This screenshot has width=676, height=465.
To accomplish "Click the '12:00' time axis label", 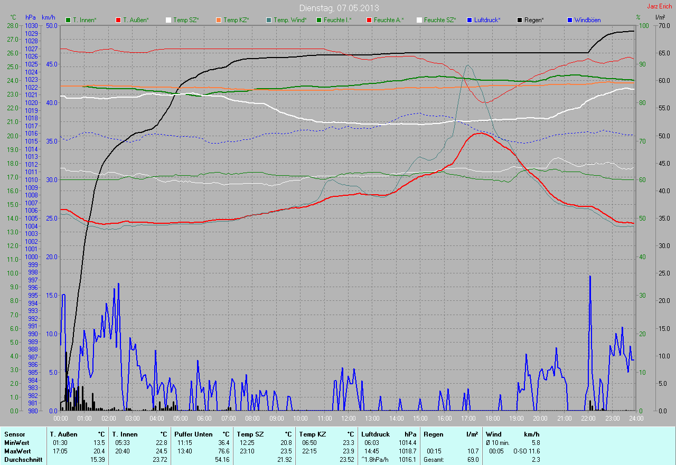I will click(348, 419).
